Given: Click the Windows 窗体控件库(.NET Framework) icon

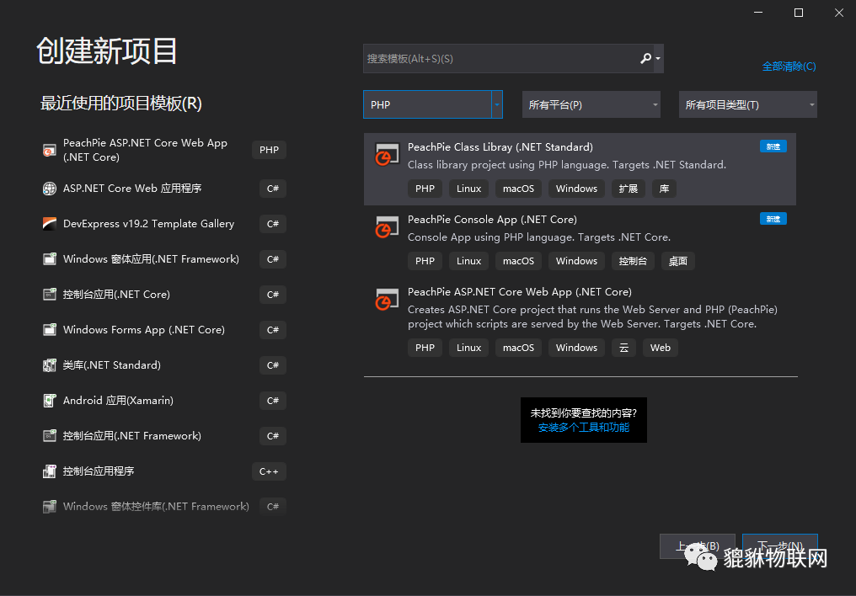Looking at the screenshot, I should point(49,507).
